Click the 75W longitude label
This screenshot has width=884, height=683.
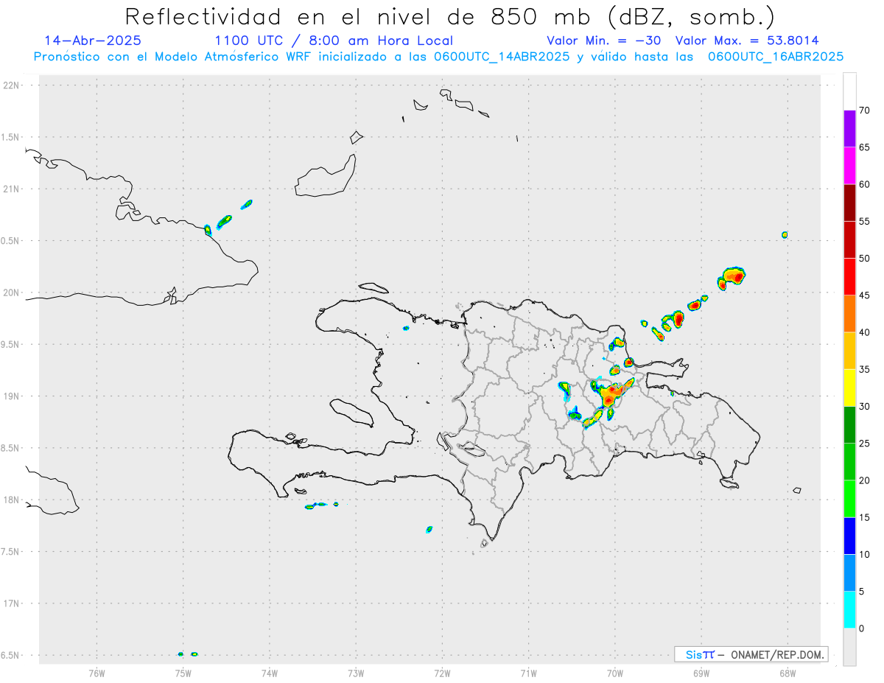183,673
